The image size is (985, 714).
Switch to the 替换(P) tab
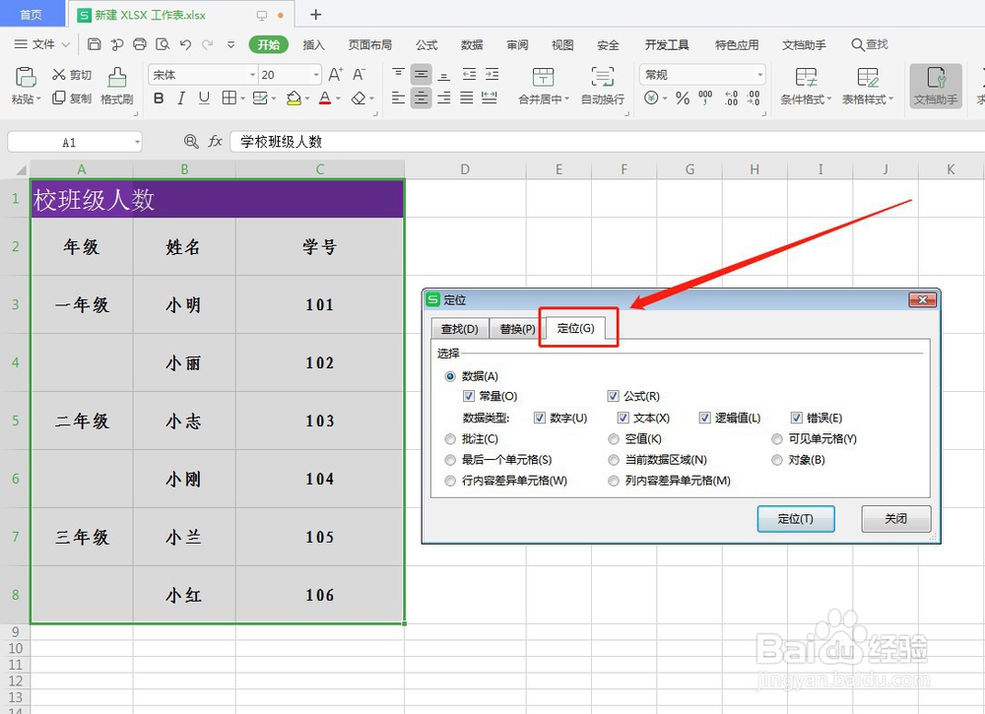(516, 328)
